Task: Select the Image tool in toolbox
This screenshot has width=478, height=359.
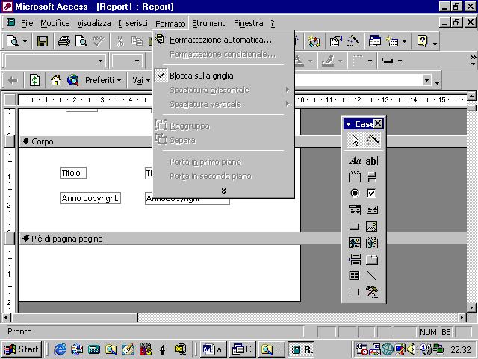Action: [x=372, y=226]
